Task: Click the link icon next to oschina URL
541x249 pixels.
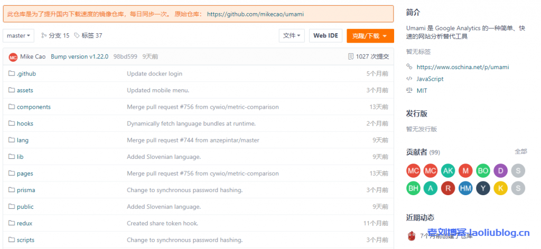Action: pos(409,67)
